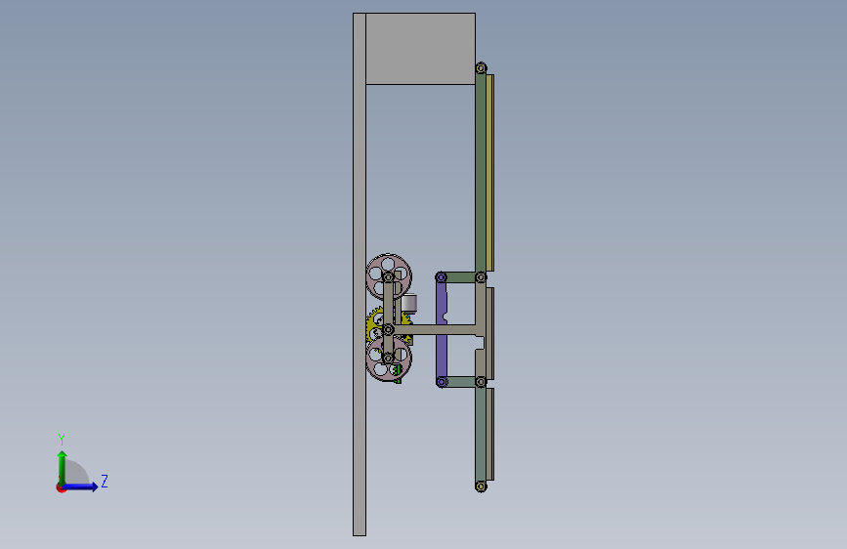
Task: Click the blue Z axis arrow of the triad
Action: (x=81, y=486)
